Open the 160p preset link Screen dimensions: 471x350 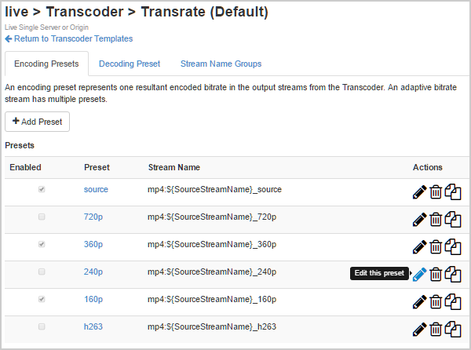click(93, 299)
